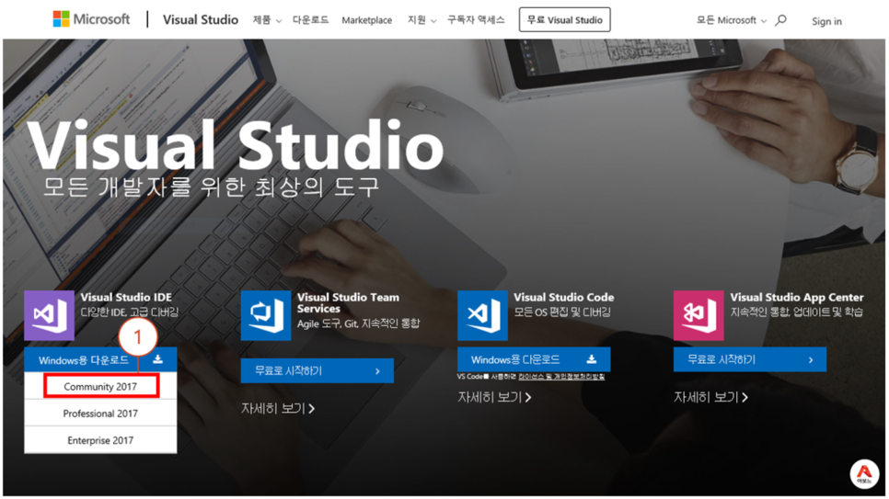Open 구독자 액세스 nav item
The height and width of the screenshot is (499, 889).
coord(476,20)
